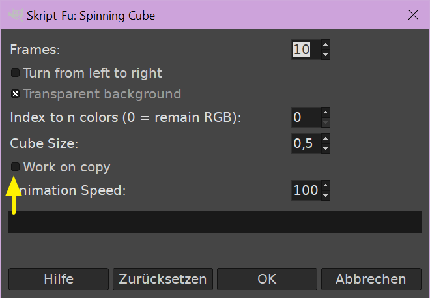The image size is (430, 298).
Task: Click the Animation Speed value field
Action: (x=305, y=190)
